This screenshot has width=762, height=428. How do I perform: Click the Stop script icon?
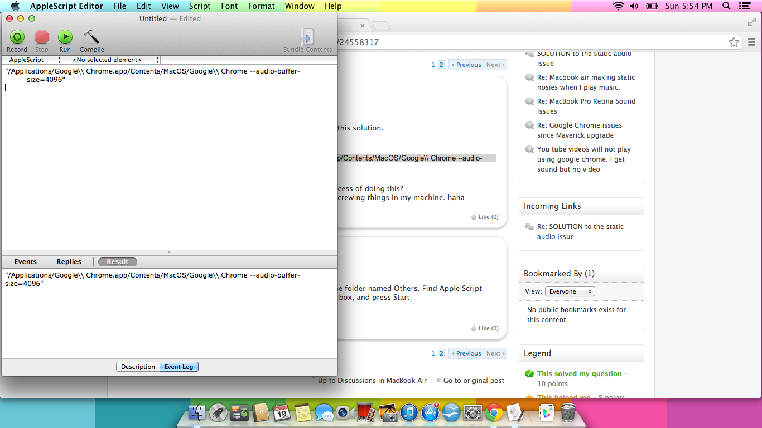pos(42,38)
